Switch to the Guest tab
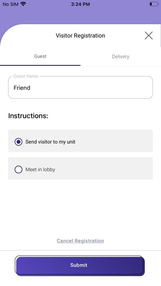161x286 pixels. pyautogui.click(x=40, y=56)
